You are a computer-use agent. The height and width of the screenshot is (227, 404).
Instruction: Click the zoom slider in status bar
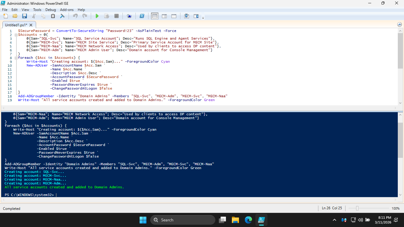point(357,208)
